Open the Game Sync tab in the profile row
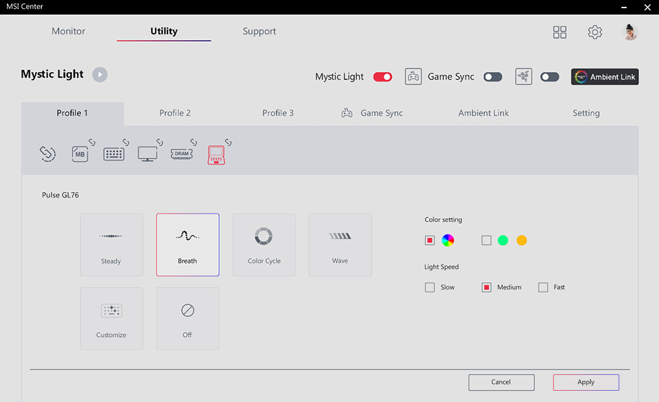Viewport: 659px width, 402px height. (372, 113)
